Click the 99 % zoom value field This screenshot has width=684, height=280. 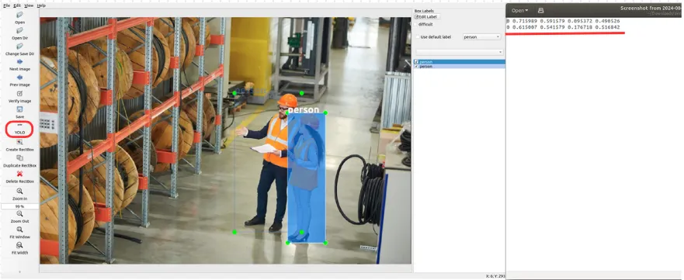[x=19, y=206]
